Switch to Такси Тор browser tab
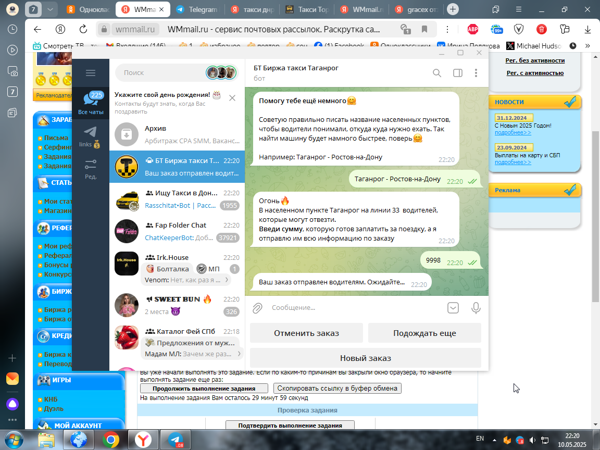 [x=308, y=9]
